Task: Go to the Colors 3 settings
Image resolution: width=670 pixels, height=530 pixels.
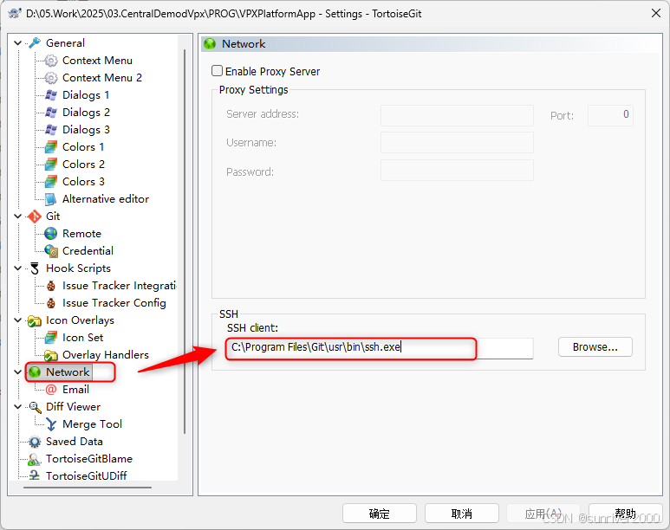Action: pyautogui.click(x=83, y=182)
